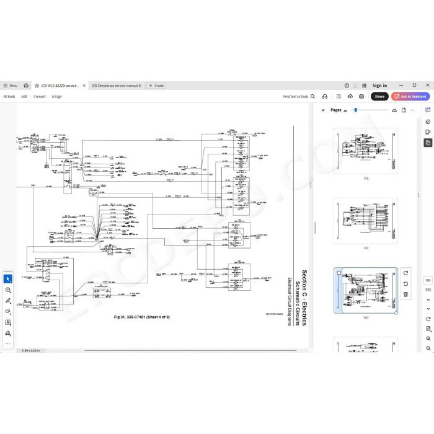Viewport: 434px width, 434px height.
Task: Click the current page number box 180
Action: tap(428, 280)
